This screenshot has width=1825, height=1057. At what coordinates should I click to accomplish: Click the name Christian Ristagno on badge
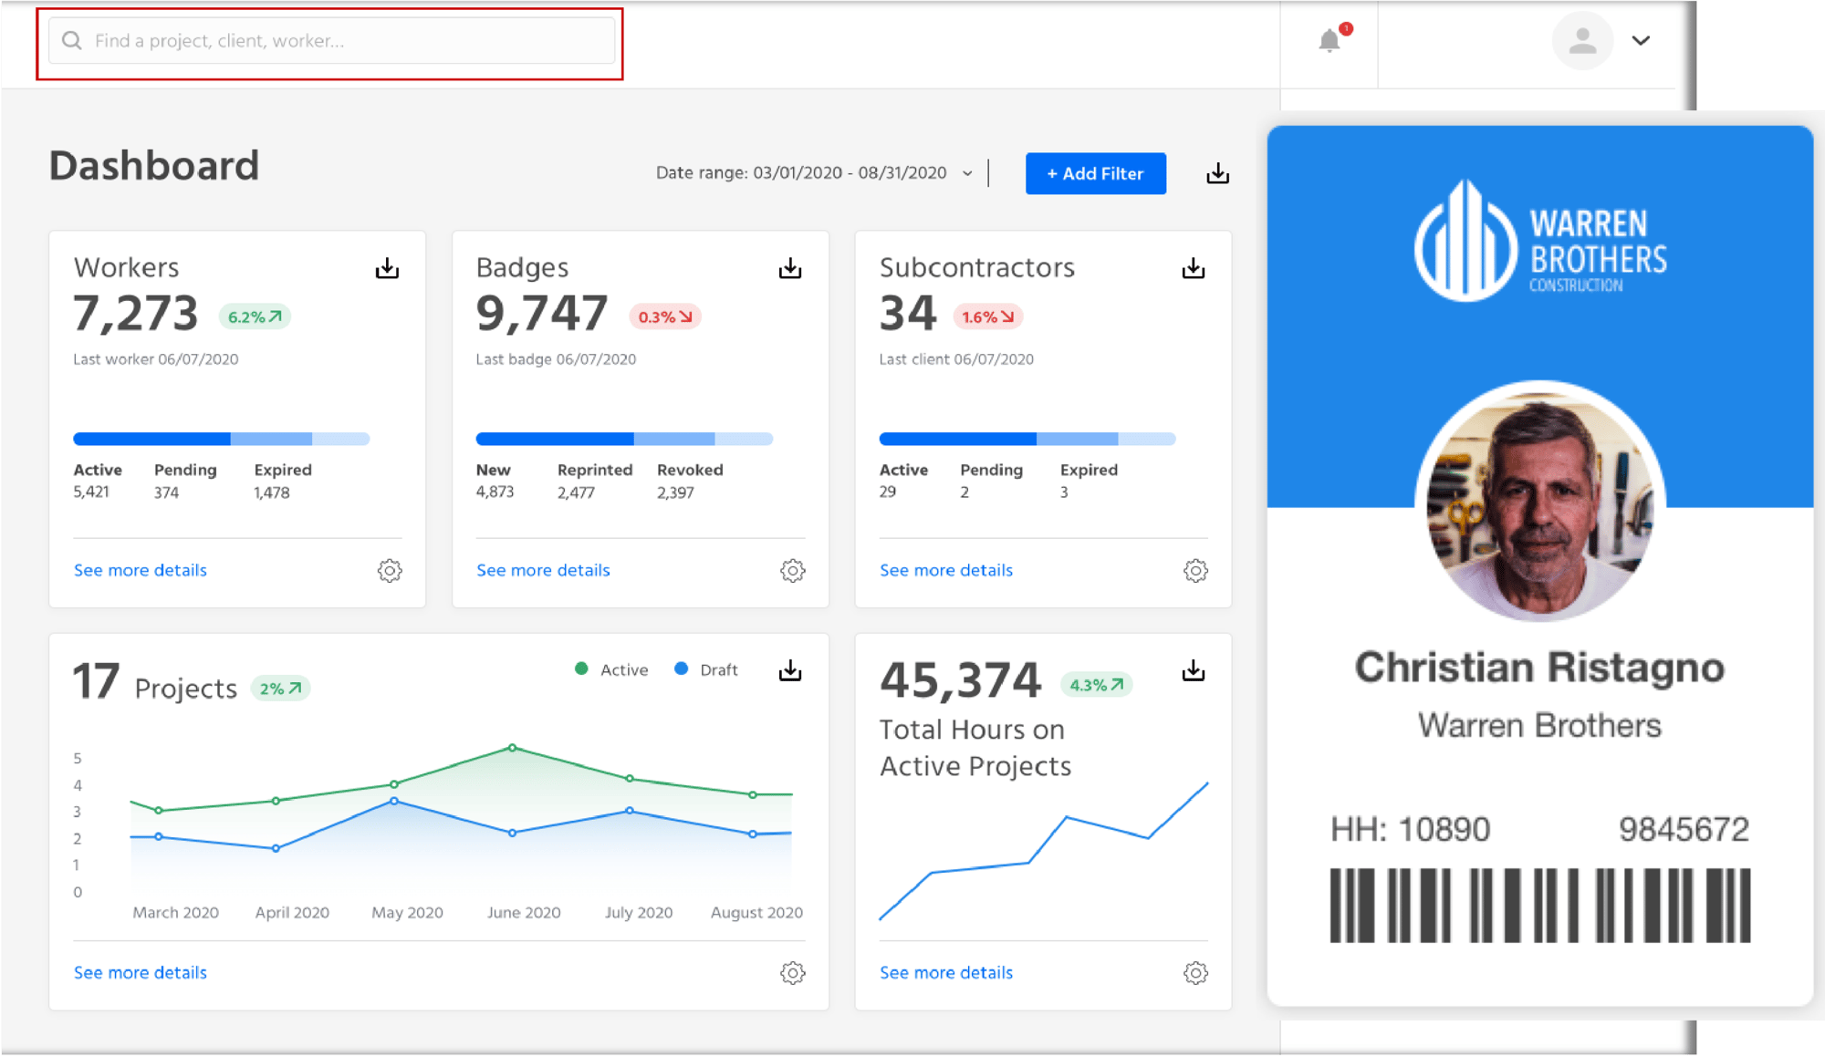pyautogui.click(x=1540, y=668)
